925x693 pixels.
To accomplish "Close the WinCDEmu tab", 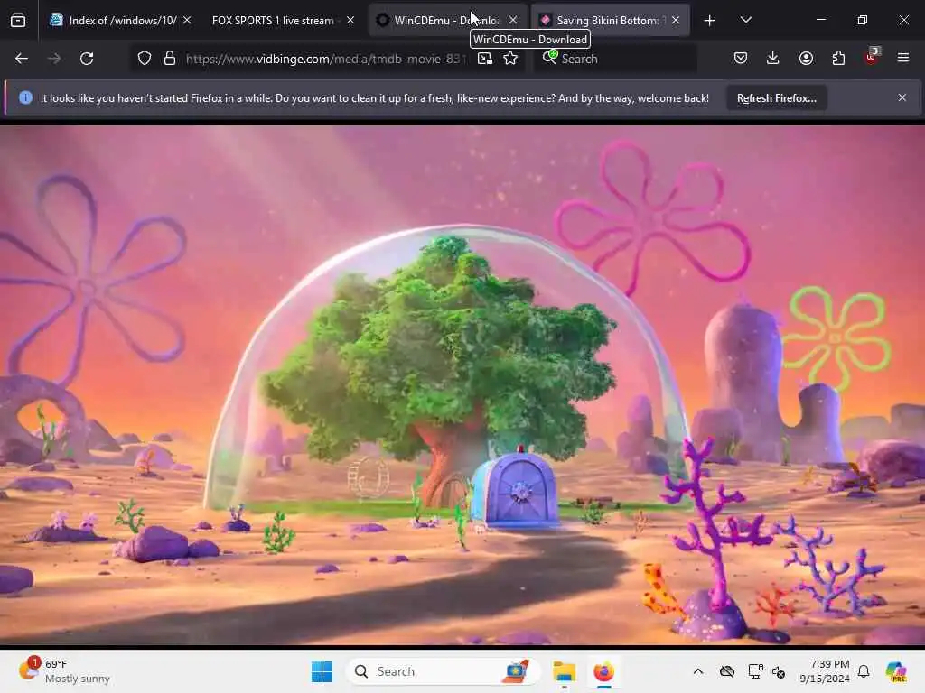I will point(513,20).
